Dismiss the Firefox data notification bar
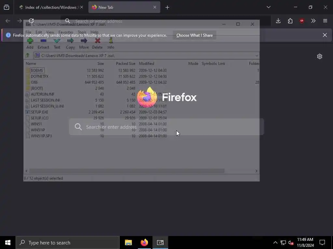The height and width of the screenshot is (249, 333). [325, 35]
